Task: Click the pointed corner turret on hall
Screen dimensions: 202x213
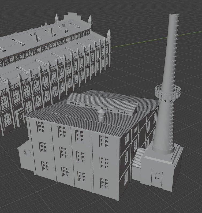Action: tap(109, 33)
